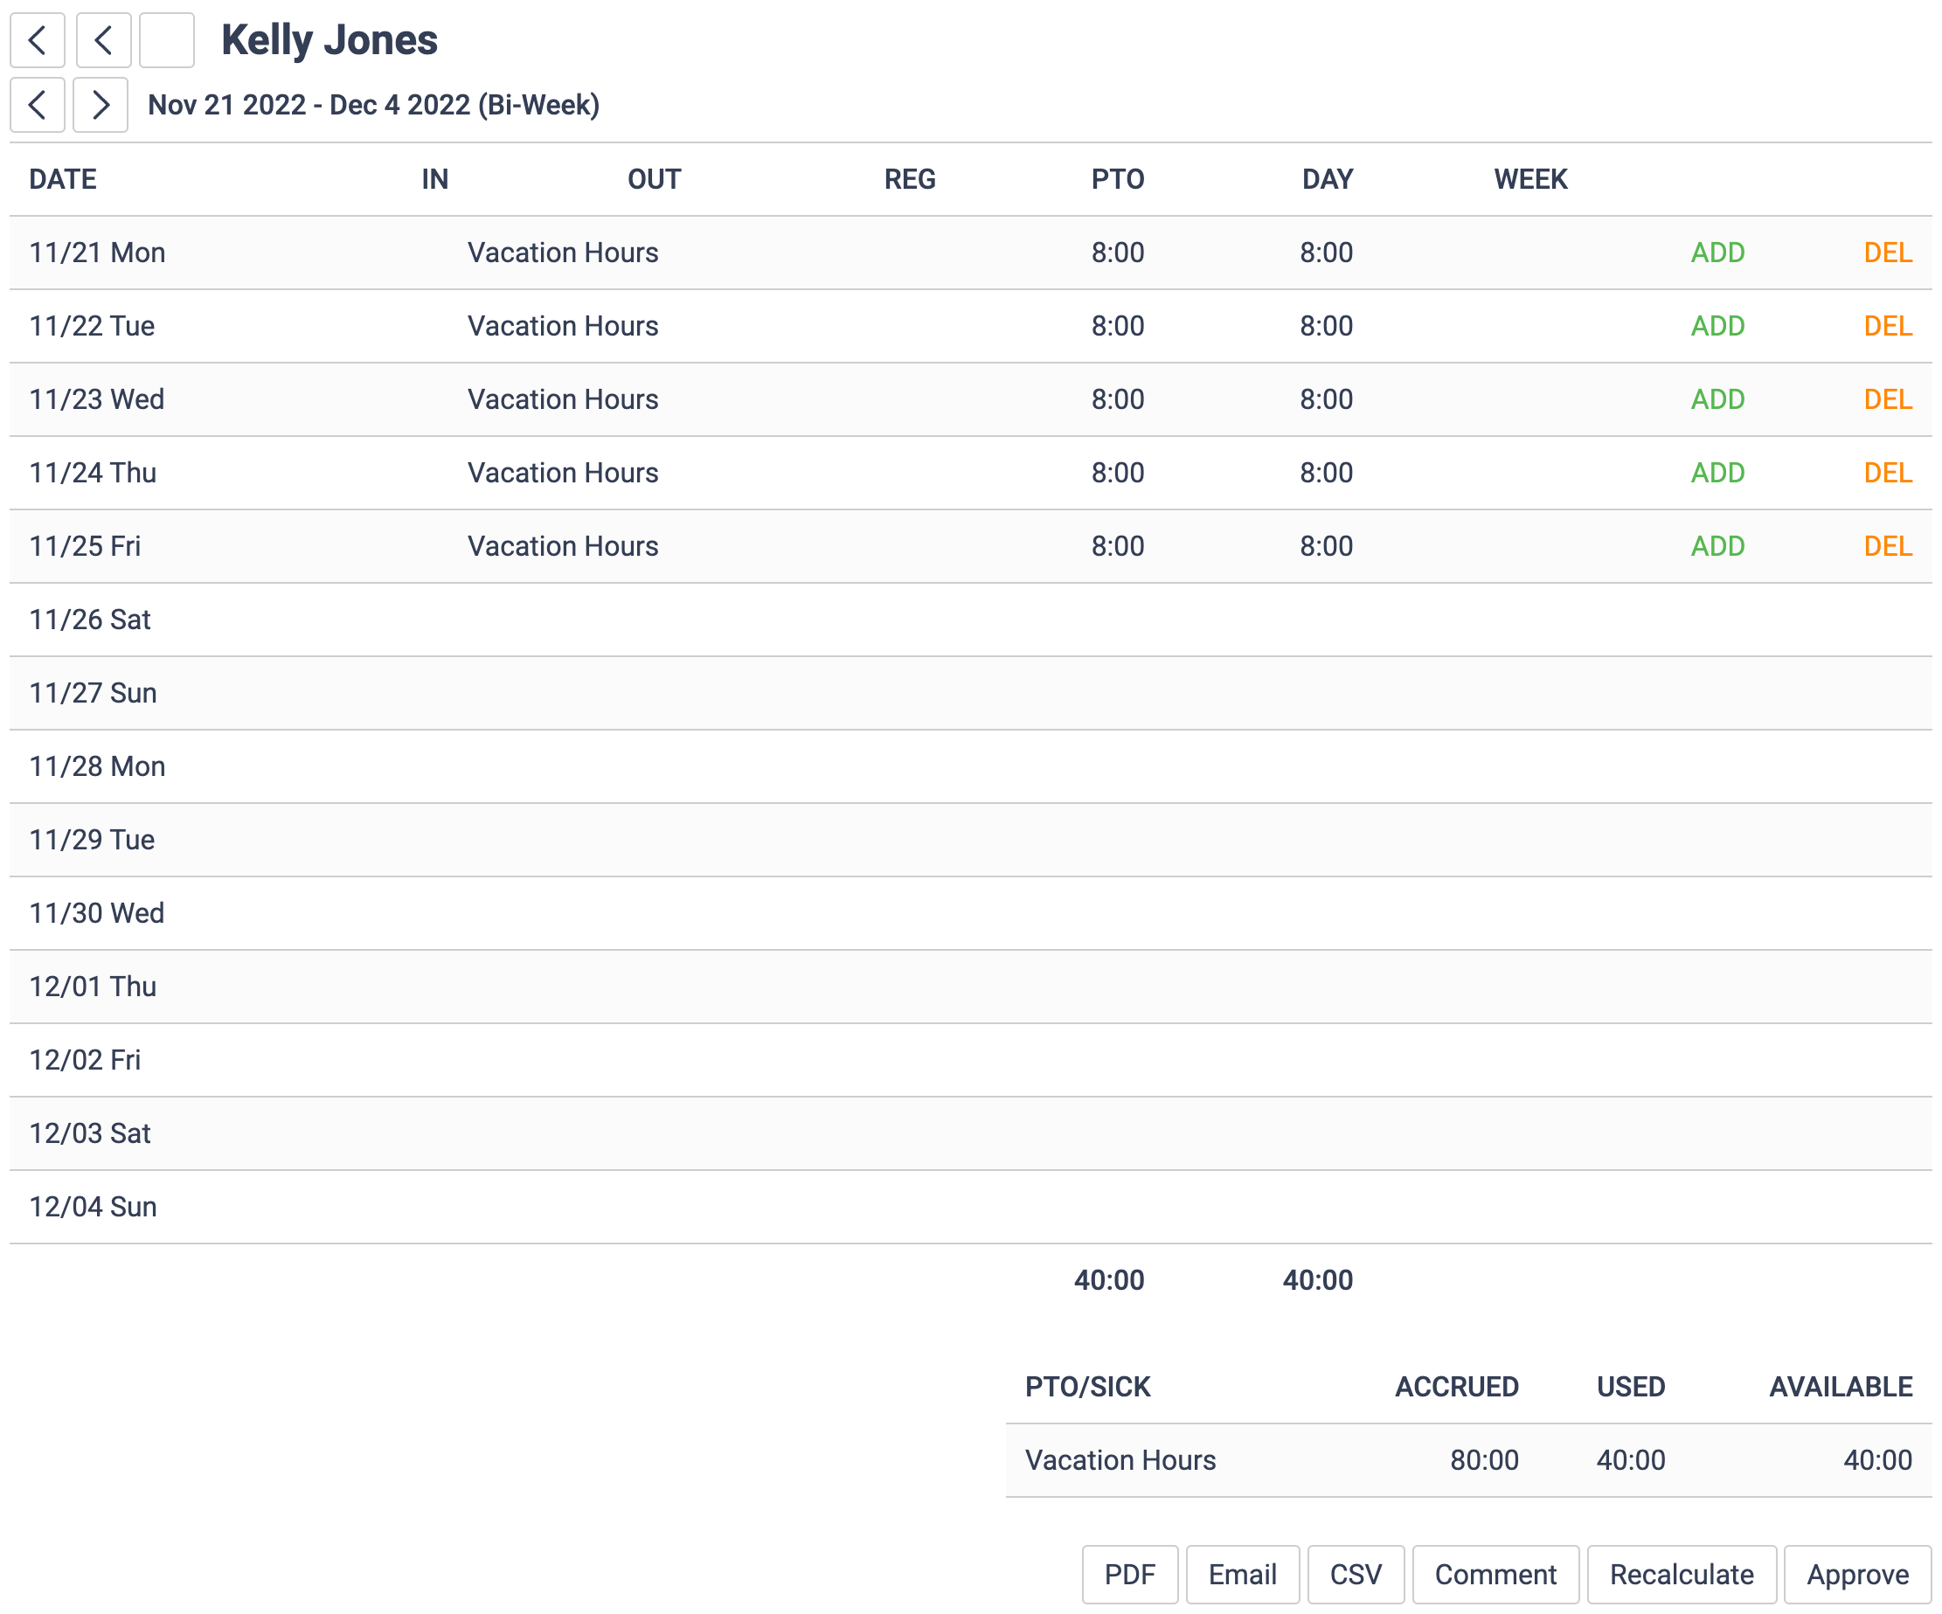Open the Comment button
Screen dimensions: 1942x1614
pyautogui.click(x=1495, y=1573)
